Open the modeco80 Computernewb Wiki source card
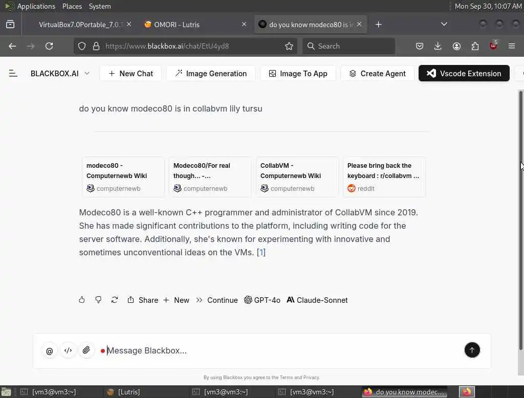The image size is (524, 398). [x=123, y=177]
